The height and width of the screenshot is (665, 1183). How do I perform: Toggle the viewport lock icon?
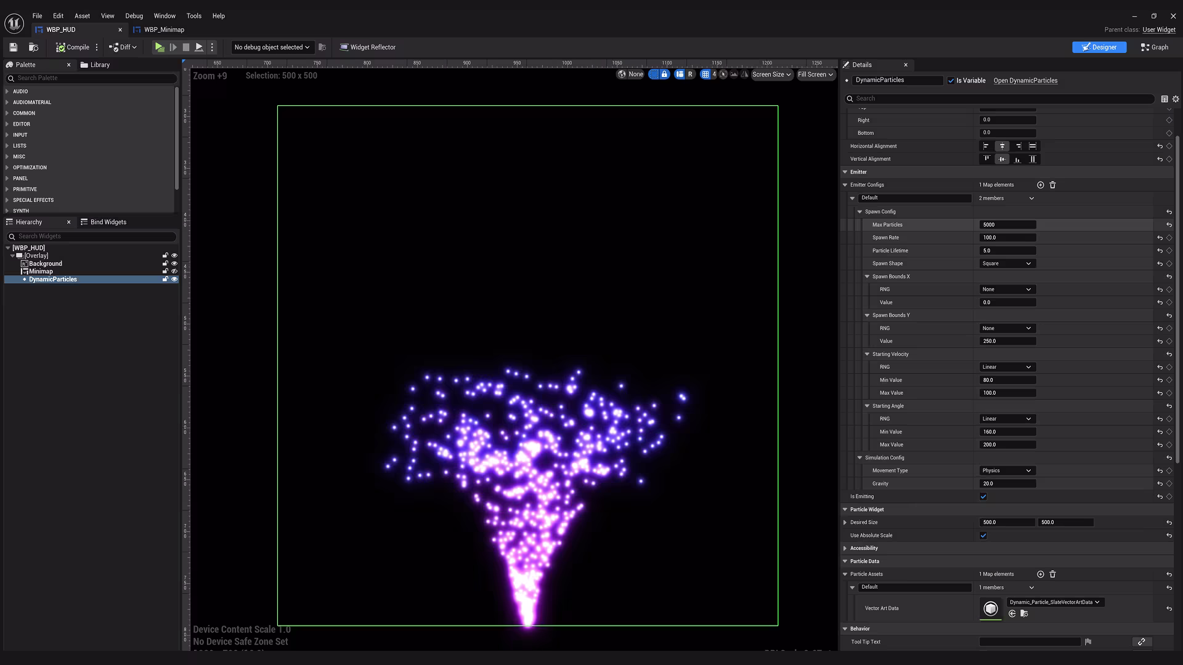pos(664,75)
